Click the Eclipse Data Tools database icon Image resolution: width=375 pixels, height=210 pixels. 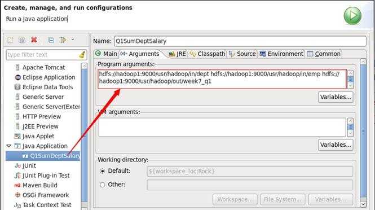point(17,87)
